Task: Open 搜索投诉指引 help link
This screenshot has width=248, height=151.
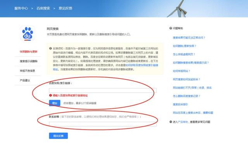Action: [180, 105]
